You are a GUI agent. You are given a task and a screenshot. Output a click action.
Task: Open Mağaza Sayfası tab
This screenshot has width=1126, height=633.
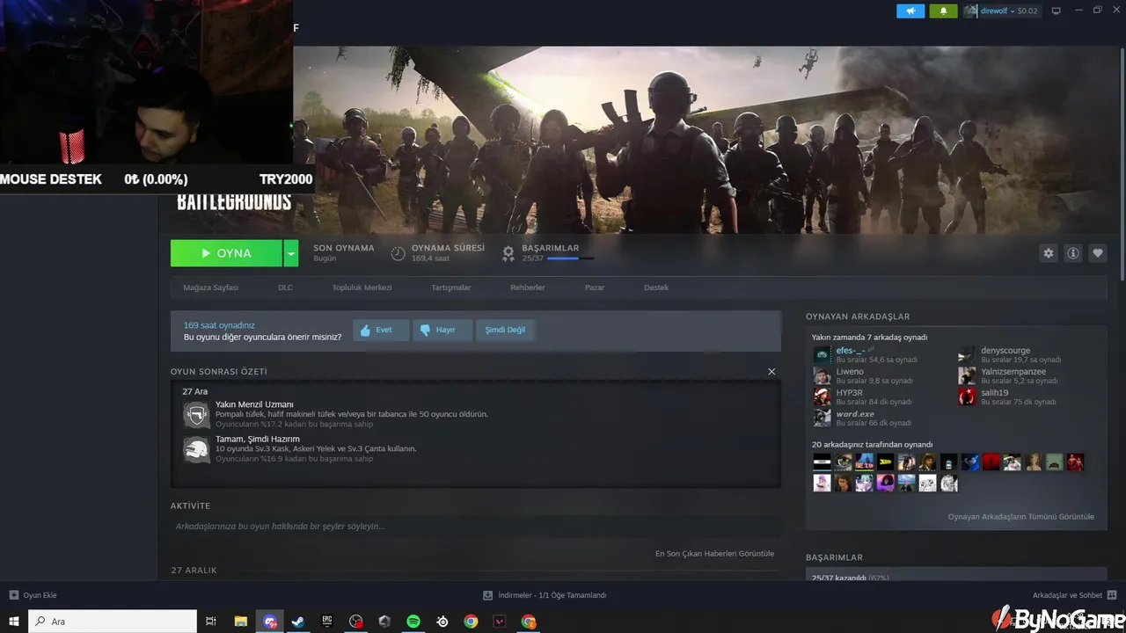(x=210, y=287)
